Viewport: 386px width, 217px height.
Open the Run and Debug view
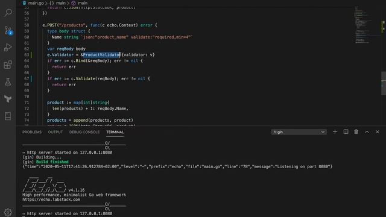tap(8, 47)
